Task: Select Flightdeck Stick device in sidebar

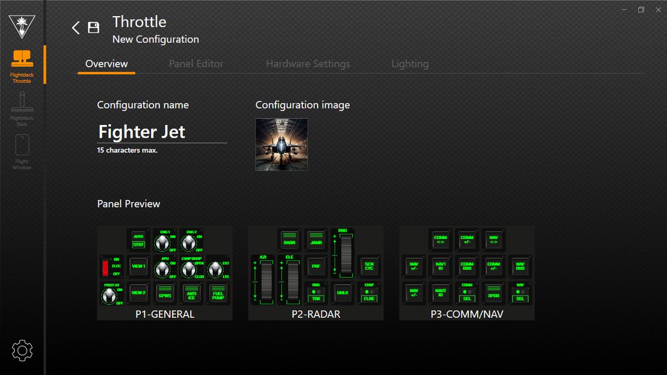Action: 22,109
